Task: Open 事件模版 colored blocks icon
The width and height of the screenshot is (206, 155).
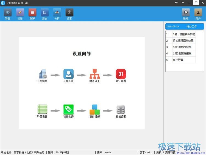Action: [x=94, y=111]
